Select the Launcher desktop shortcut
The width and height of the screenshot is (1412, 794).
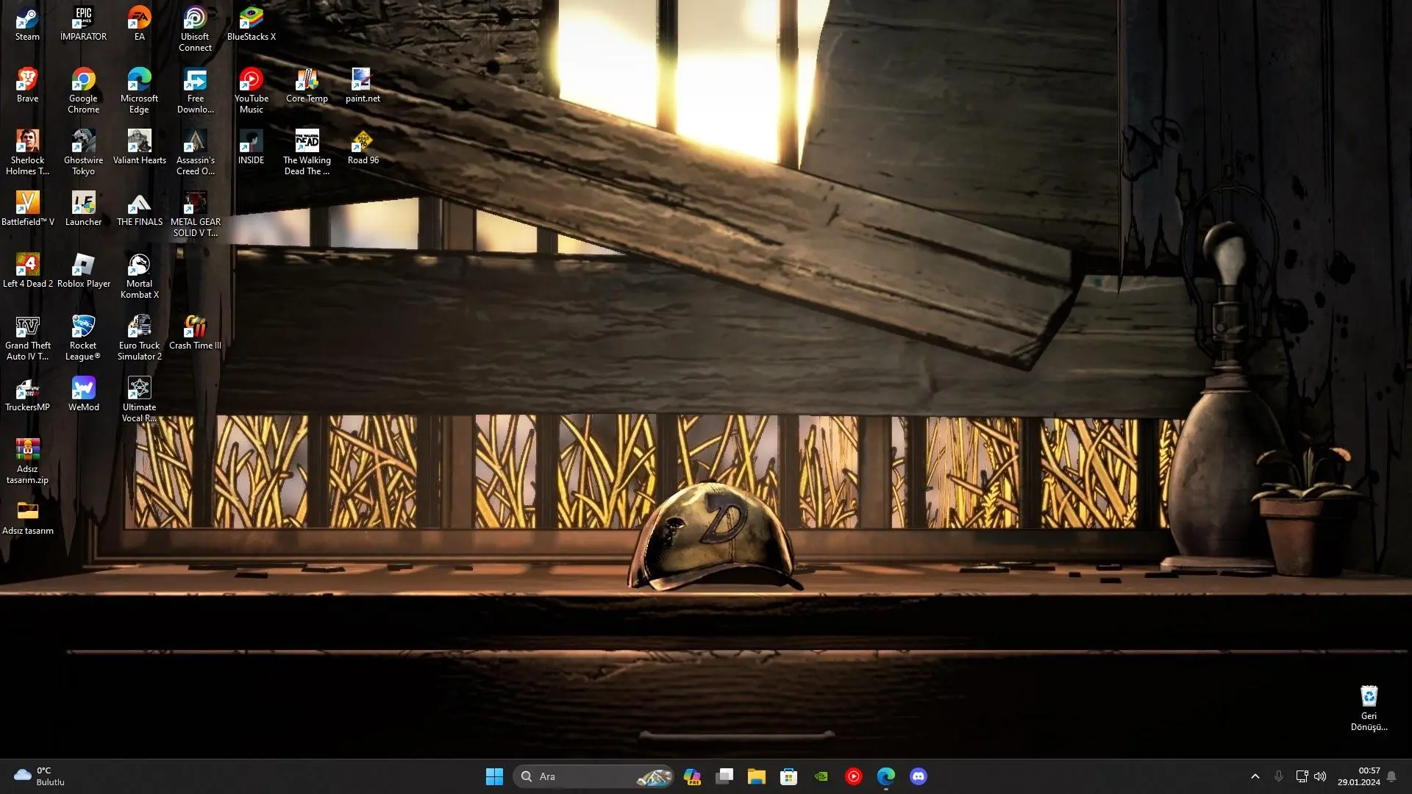coord(83,209)
